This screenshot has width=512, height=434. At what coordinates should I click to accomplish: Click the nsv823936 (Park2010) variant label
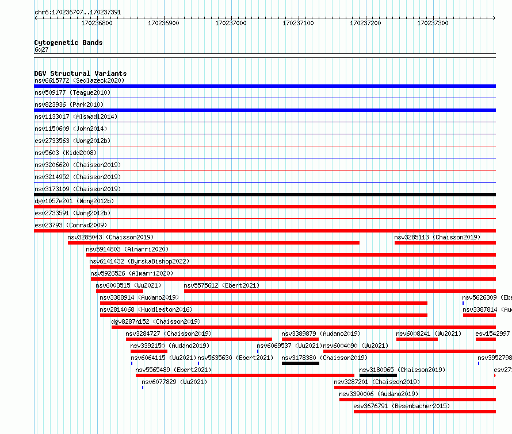pyautogui.click(x=69, y=104)
